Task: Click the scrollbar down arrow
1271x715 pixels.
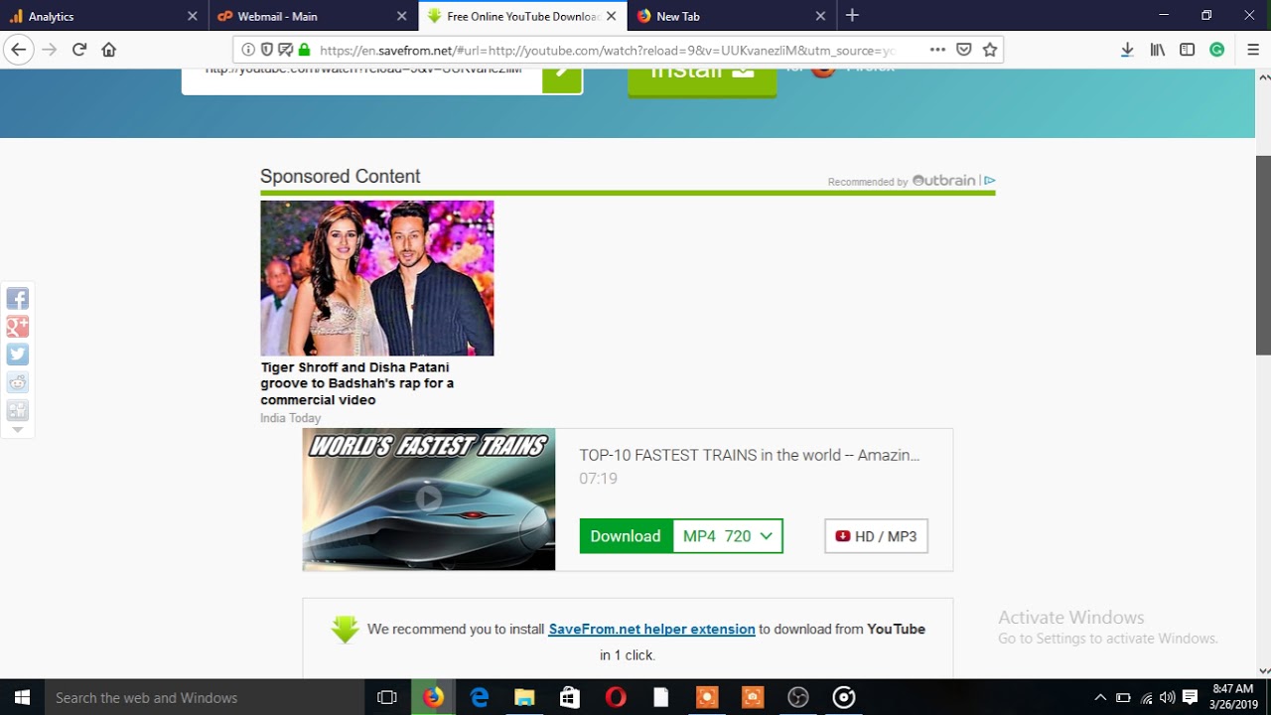Action: (1263, 670)
